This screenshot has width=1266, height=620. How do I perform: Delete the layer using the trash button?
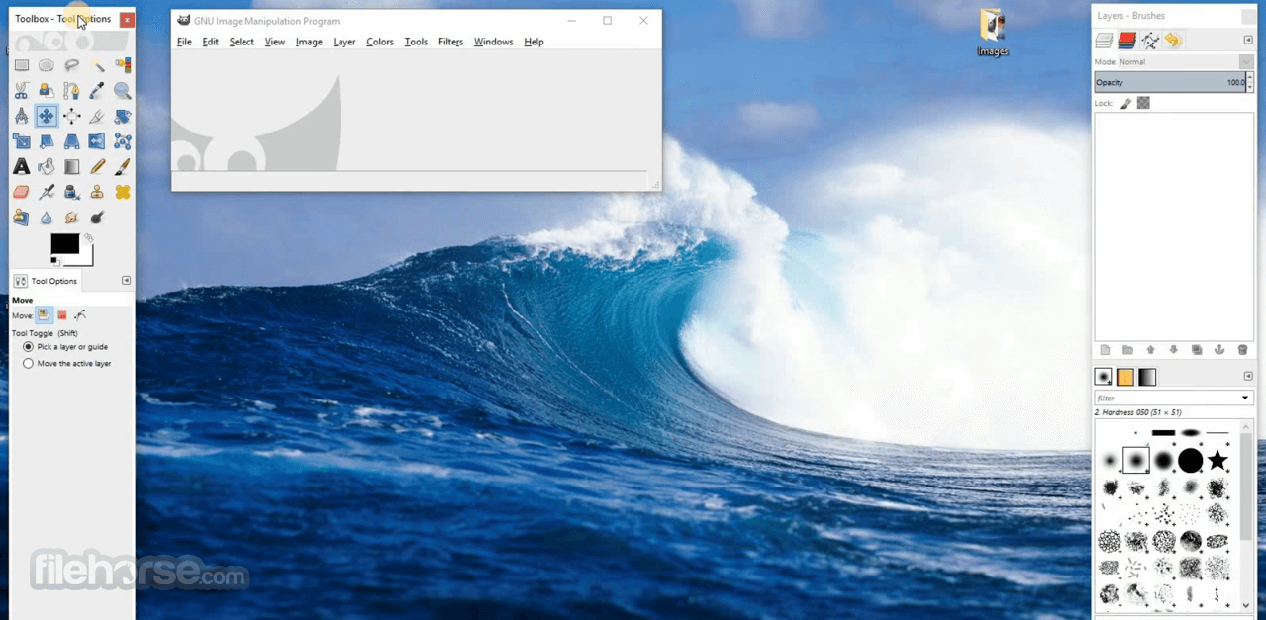point(1243,350)
